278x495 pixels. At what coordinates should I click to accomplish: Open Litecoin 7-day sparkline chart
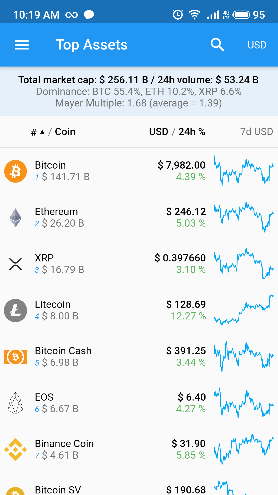tap(244, 310)
